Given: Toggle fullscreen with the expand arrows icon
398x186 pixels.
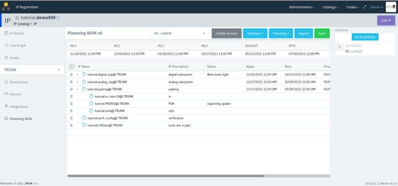Looking at the screenshot, I should point(365,7).
